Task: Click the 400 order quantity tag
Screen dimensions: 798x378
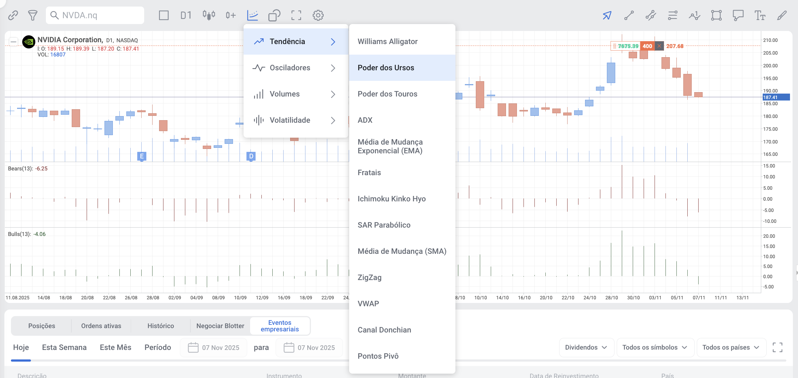Action: (x=647, y=46)
